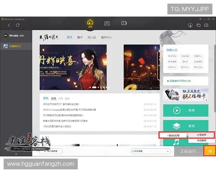
Task: Open the 2018 CJ Cosplay news item
Action: [x=100, y=110]
